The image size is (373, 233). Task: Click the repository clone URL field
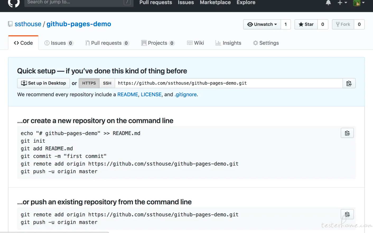point(229,83)
